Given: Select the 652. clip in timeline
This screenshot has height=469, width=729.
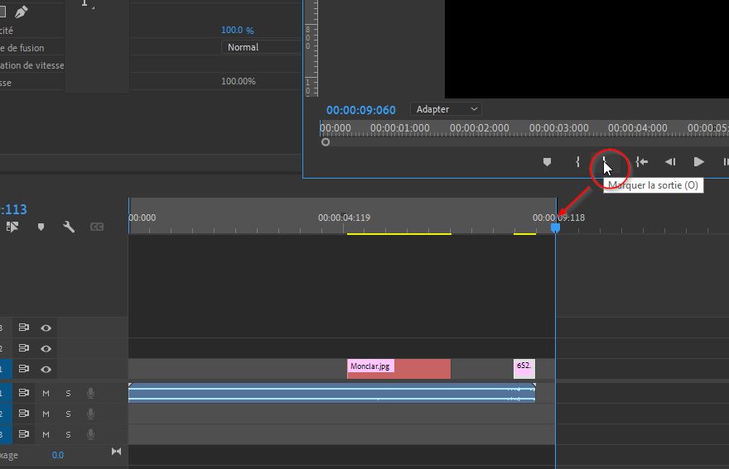Looking at the screenshot, I should (524, 369).
